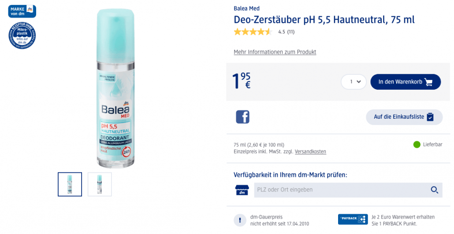Open the Versandkosten link
Image resolution: width=454 pixels, height=234 pixels.
point(310,152)
